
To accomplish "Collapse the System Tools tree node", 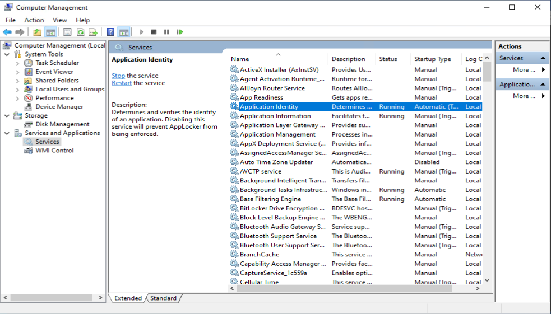I will point(7,54).
